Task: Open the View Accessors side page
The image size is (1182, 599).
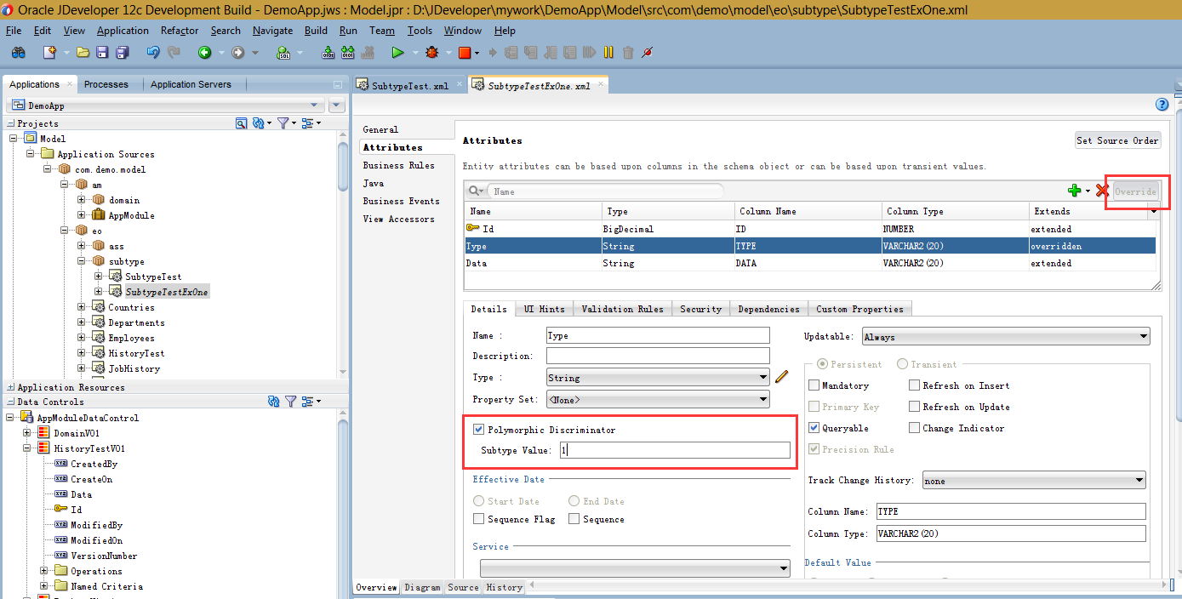Action: coord(398,219)
